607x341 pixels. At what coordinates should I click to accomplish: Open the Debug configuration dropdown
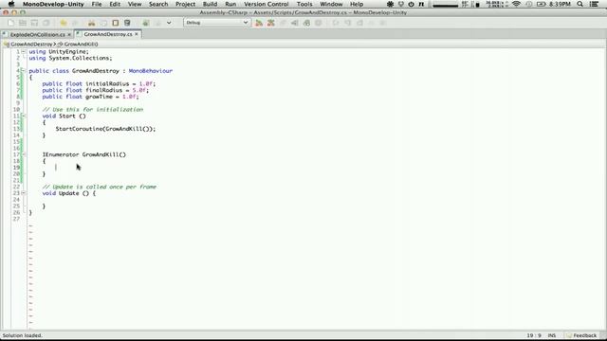click(x=216, y=23)
